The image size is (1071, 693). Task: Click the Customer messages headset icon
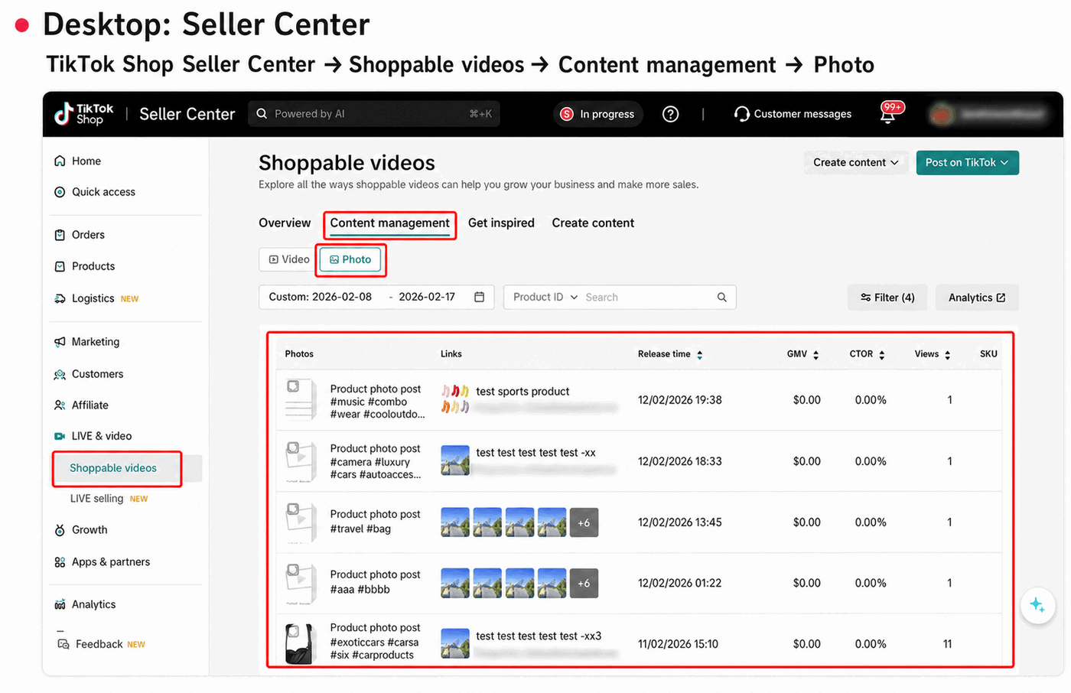pyautogui.click(x=741, y=114)
